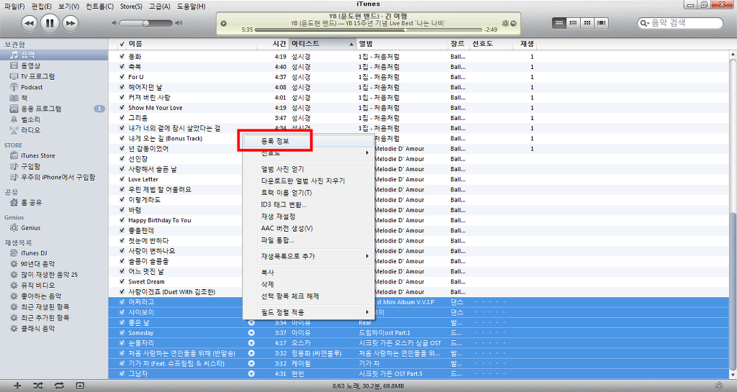
Task: Click the Genius icon in the now-playing display
Action: point(505,23)
